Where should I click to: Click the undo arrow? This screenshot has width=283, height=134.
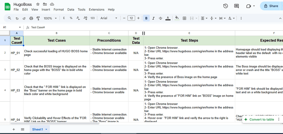[x=17, y=18]
